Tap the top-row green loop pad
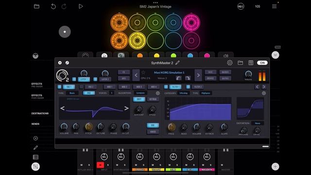The width and height of the screenshot is (311, 175). (x=155, y=22)
